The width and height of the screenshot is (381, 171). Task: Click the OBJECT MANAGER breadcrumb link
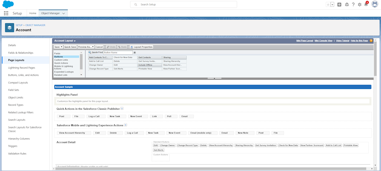35,25
